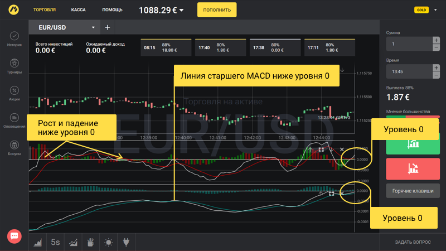Screen dimensions: 446x251
Task: Open the Акции sidebar section
Action: pyautogui.click(x=14, y=93)
